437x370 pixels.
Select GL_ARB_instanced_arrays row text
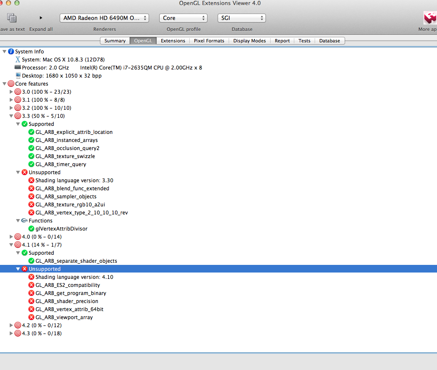click(66, 140)
